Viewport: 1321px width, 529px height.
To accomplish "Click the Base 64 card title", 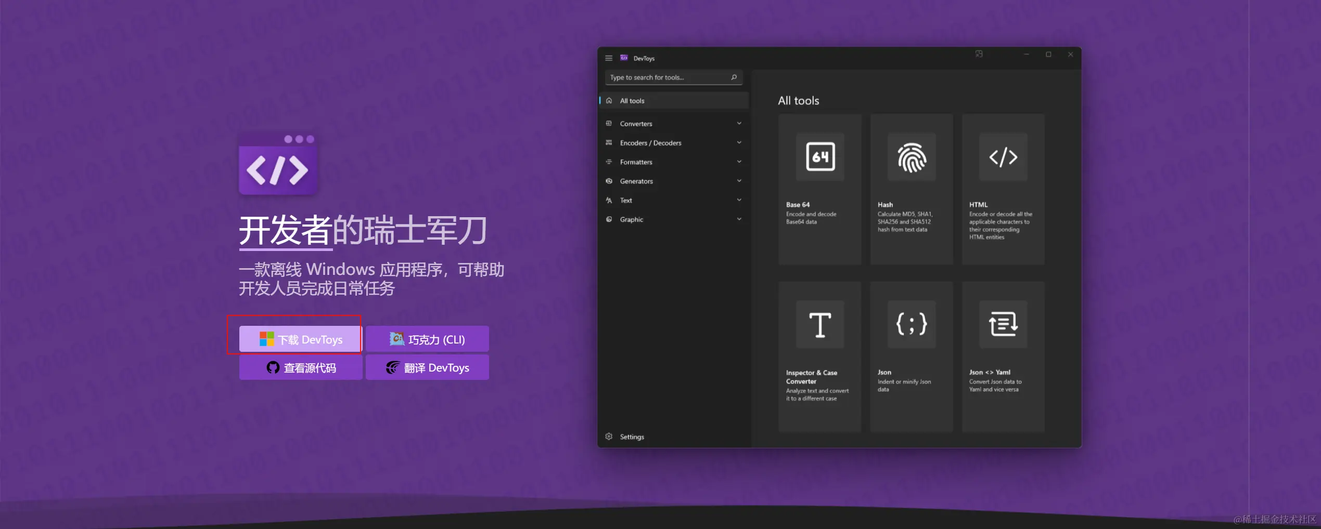I will click(x=798, y=205).
